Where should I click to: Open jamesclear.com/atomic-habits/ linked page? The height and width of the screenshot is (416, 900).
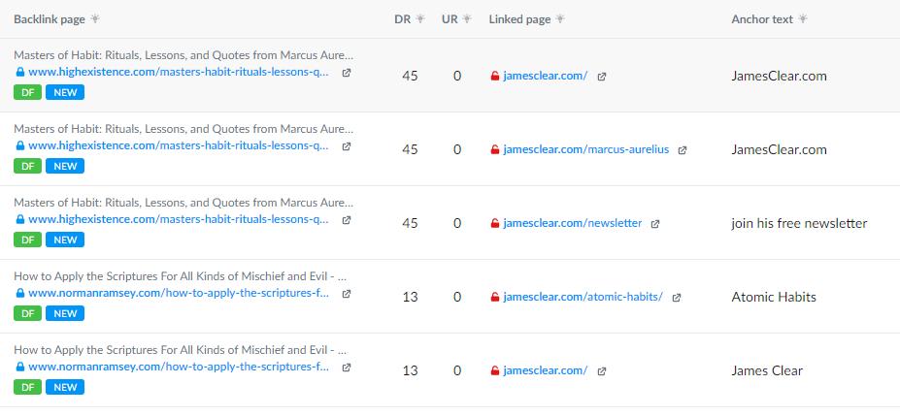(583, 297)
